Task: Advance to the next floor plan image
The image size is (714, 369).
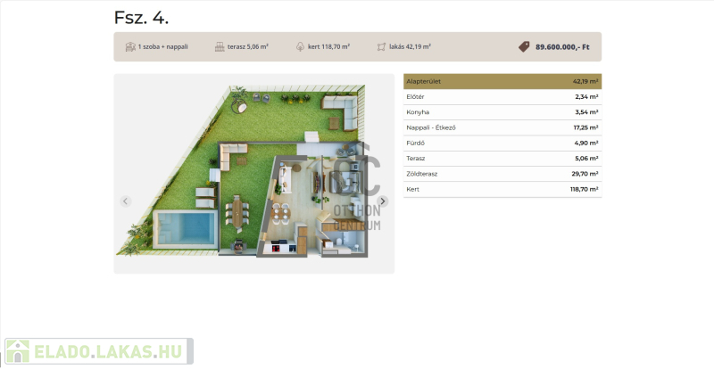Action: (x=383, y=201)
